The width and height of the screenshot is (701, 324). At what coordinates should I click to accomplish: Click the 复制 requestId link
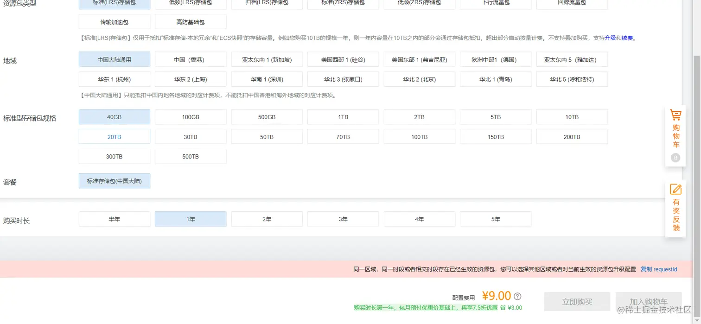(659, 269)
